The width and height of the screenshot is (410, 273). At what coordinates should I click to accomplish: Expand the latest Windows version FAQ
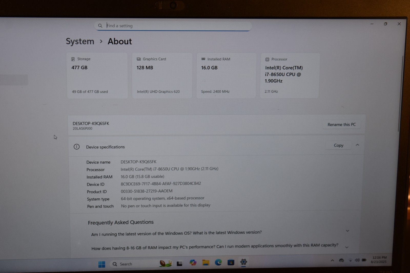click(347, 231)
